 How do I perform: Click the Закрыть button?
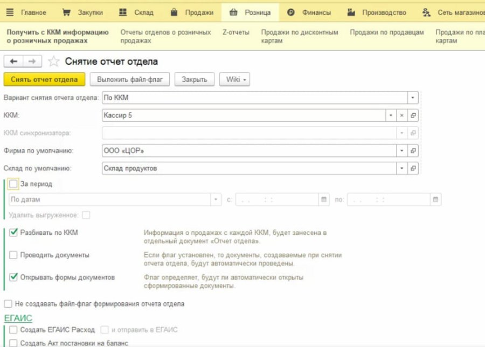click(x=194, y=80)
